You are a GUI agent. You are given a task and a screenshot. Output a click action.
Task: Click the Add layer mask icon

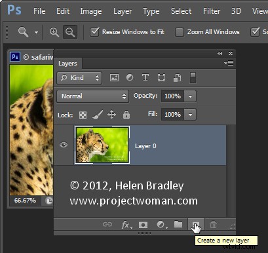point(143,225)
